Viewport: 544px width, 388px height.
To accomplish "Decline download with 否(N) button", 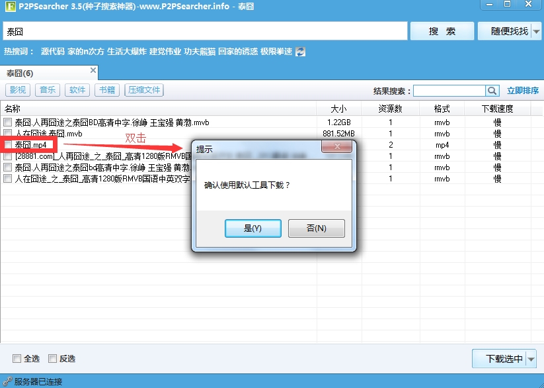I will click(x=317, y=228).
